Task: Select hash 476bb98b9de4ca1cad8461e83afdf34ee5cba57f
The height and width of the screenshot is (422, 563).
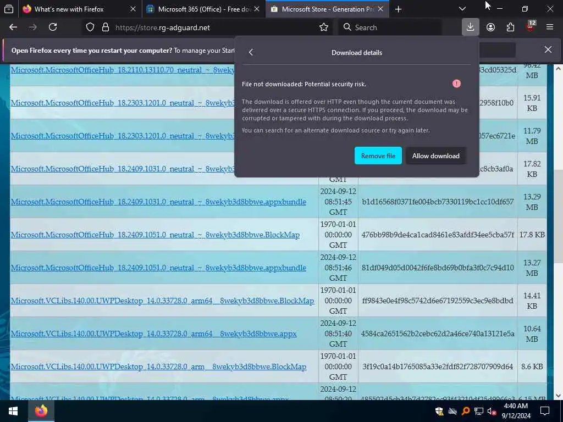Action: click(438, 235)
